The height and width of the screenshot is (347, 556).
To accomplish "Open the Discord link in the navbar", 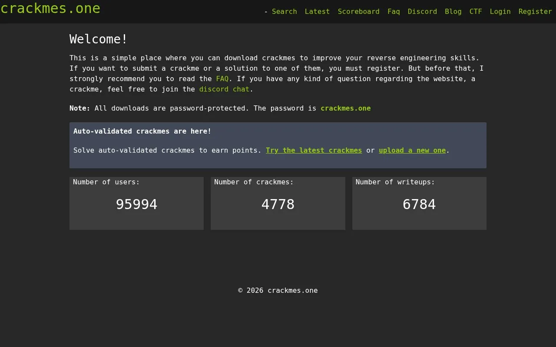I will pyautogui.click(x=422, y=11).
